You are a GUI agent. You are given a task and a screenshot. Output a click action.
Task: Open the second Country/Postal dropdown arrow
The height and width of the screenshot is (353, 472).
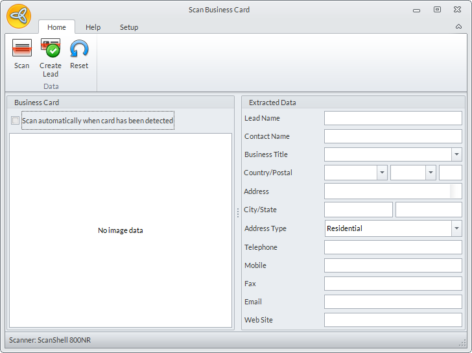click(431, 173)
